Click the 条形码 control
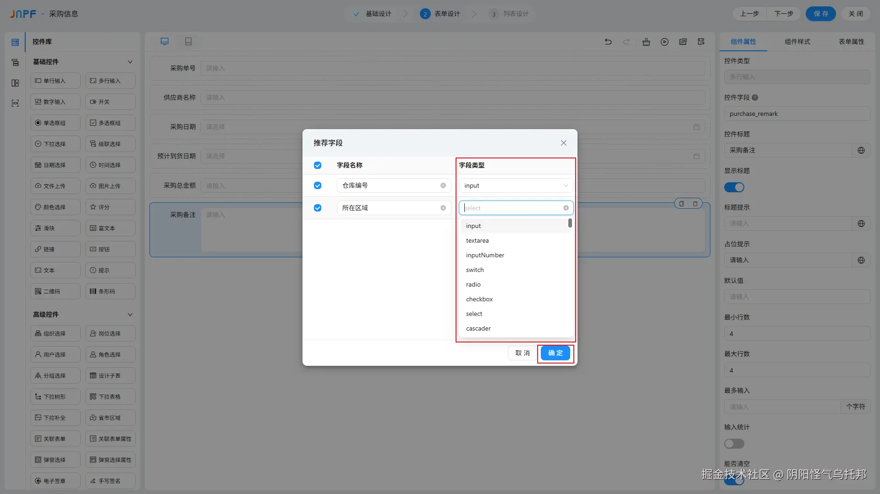This screenshot has width=880, height=494. pos(110,291)
